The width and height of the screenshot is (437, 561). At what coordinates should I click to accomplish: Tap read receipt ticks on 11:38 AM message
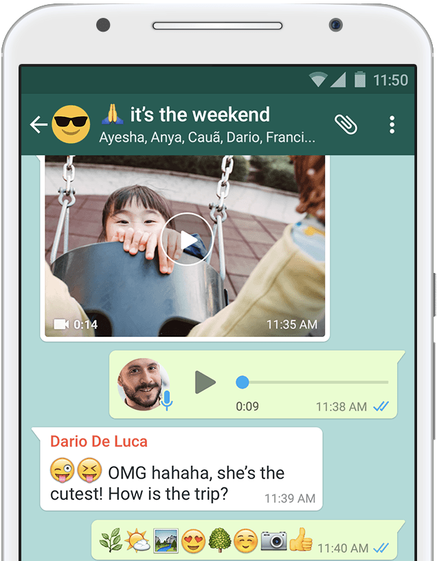tap(381, 406)
